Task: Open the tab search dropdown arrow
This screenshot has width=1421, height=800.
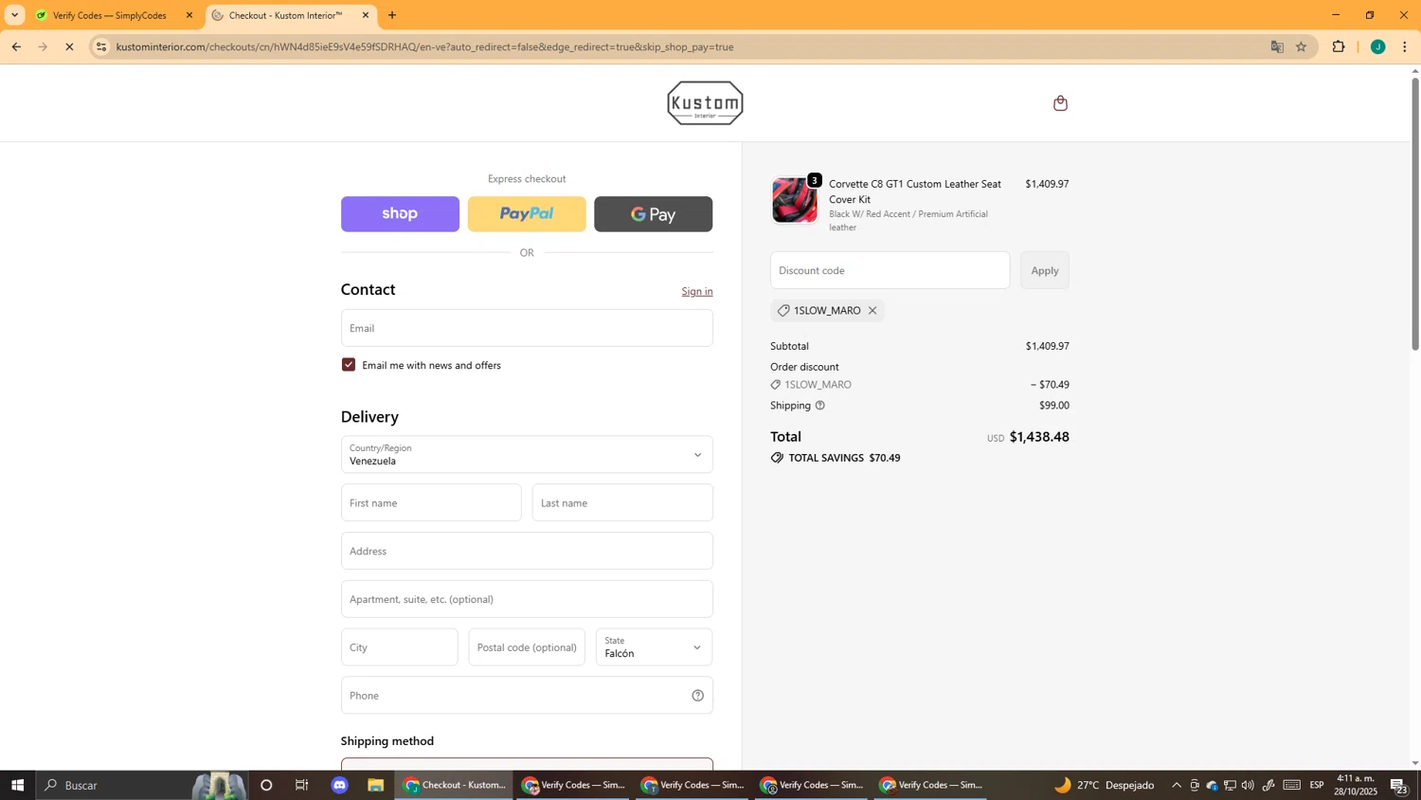Action: (x=14, y=15)
